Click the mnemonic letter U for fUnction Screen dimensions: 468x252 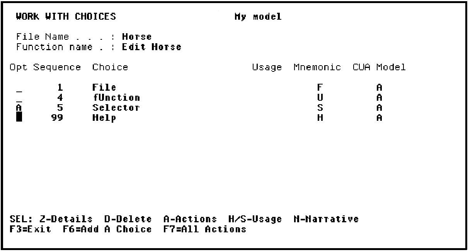pyautogui.click(x=320, y=98)
